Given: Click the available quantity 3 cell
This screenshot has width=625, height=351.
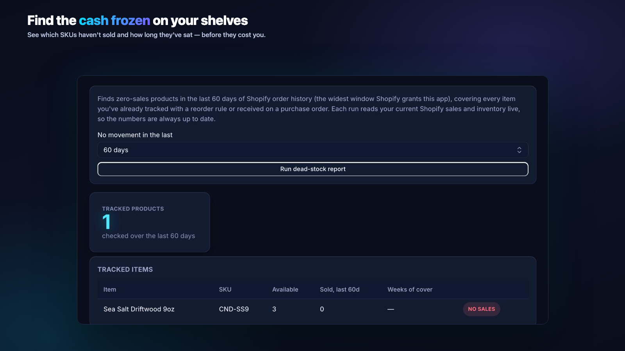Looking at the screenshot, I should [274, 309].
